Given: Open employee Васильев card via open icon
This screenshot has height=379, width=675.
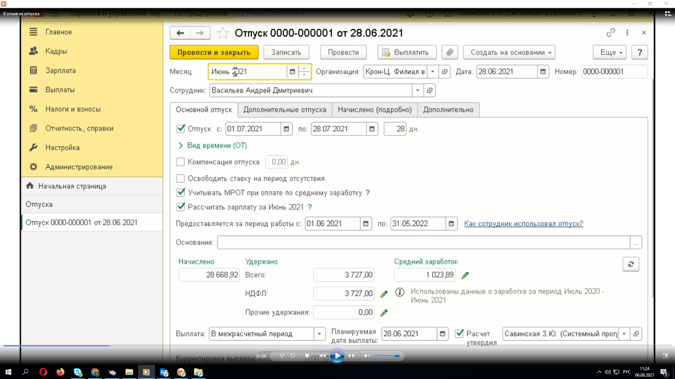Looking at the screenshot, I should tap(430, 90).
